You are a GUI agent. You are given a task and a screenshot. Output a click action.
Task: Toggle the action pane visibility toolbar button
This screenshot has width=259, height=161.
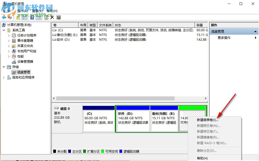pyautogui.click(x=39, y=17)
